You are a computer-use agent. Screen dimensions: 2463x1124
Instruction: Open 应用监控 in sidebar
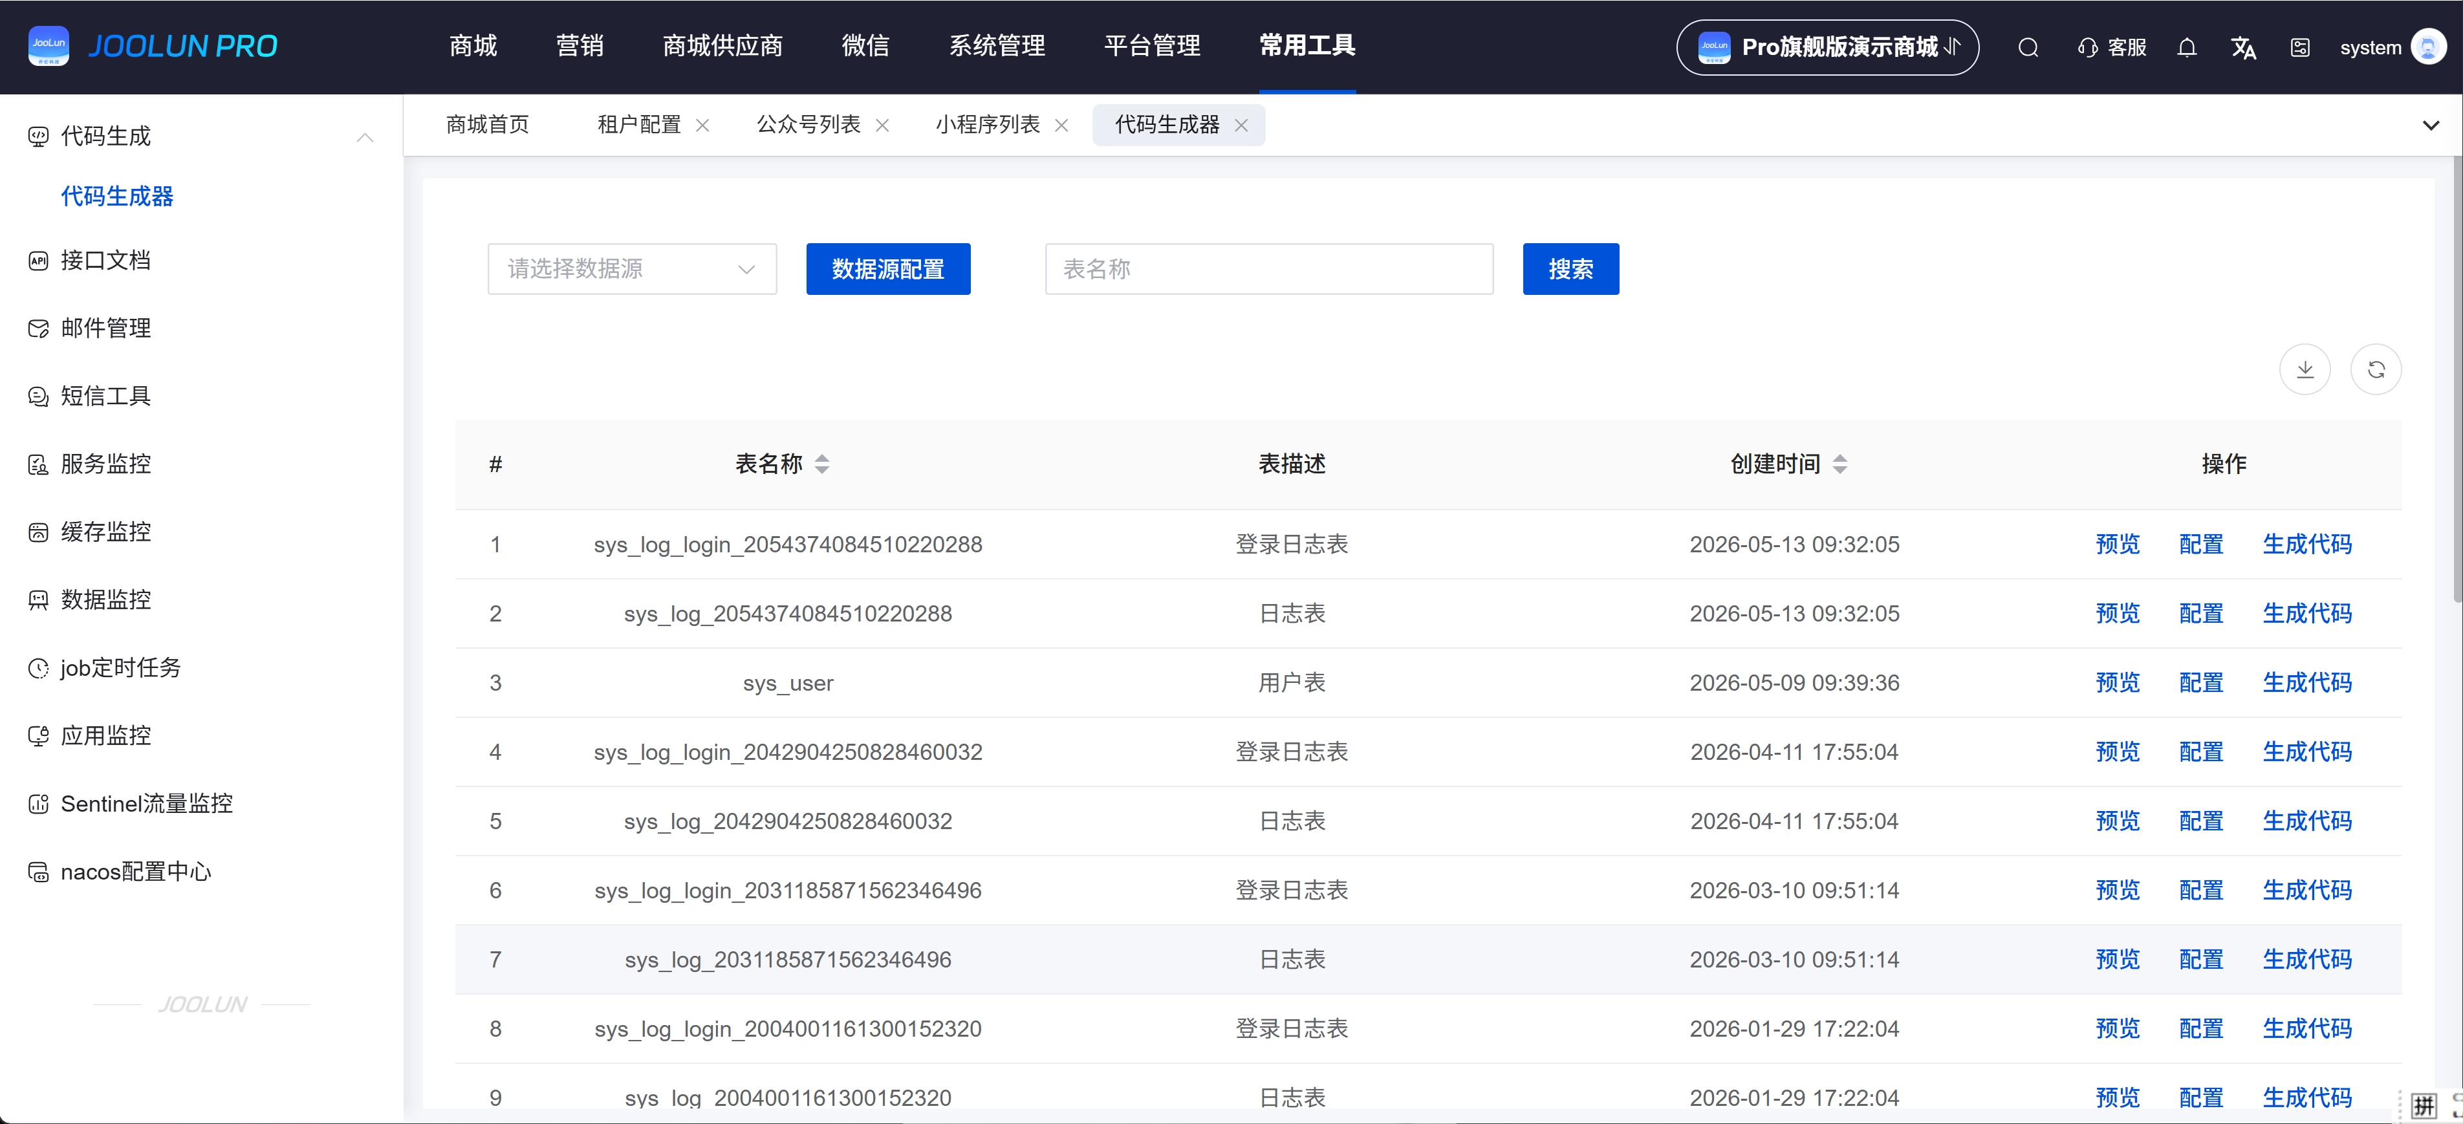(x=105, y=736)
